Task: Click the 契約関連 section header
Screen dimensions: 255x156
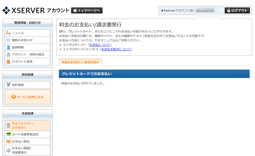Action: tap(27, 74)
